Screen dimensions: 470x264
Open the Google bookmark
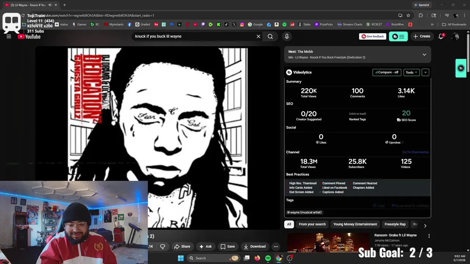click(256, 25)
